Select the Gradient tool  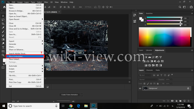click(x=3, y=40)
